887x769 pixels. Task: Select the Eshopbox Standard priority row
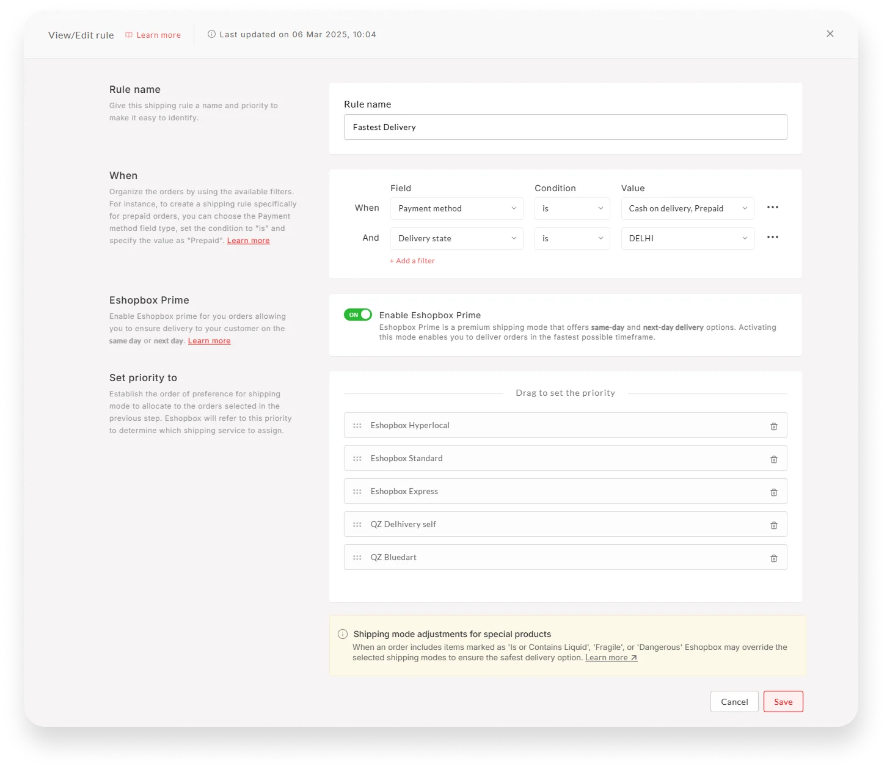[565, 458]
